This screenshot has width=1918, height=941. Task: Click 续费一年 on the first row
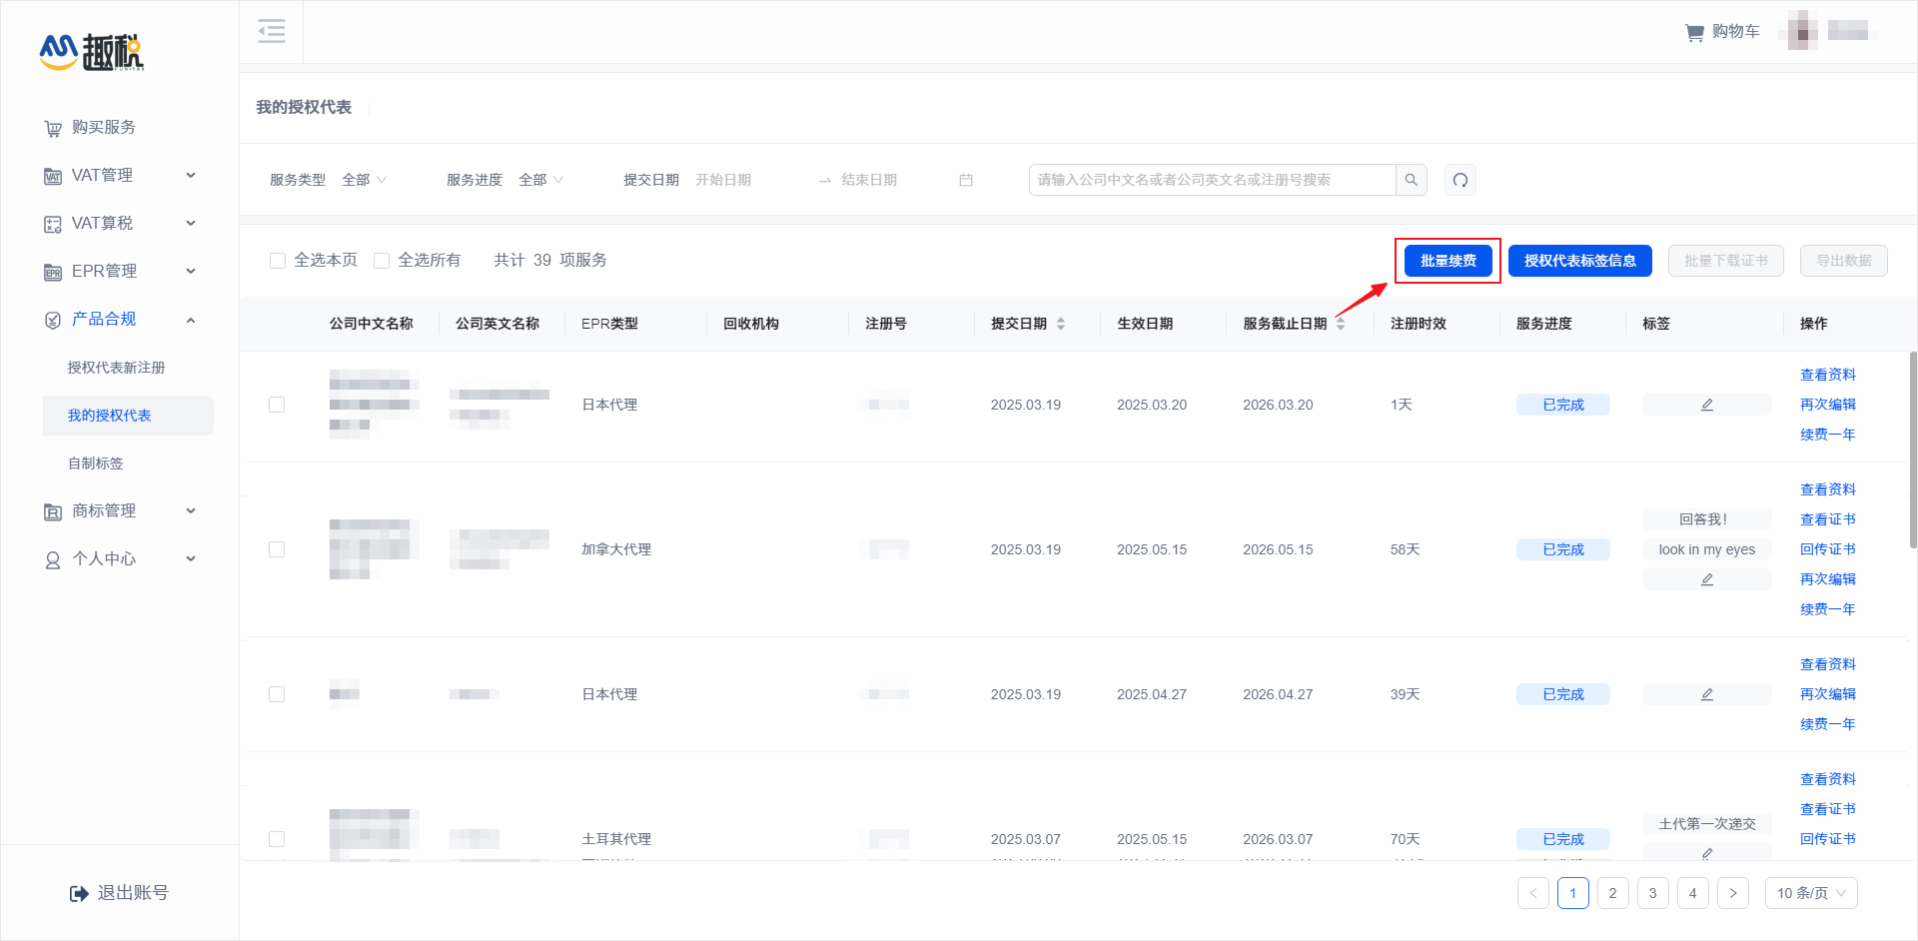pyautogui.click(x=1827, y=434)
